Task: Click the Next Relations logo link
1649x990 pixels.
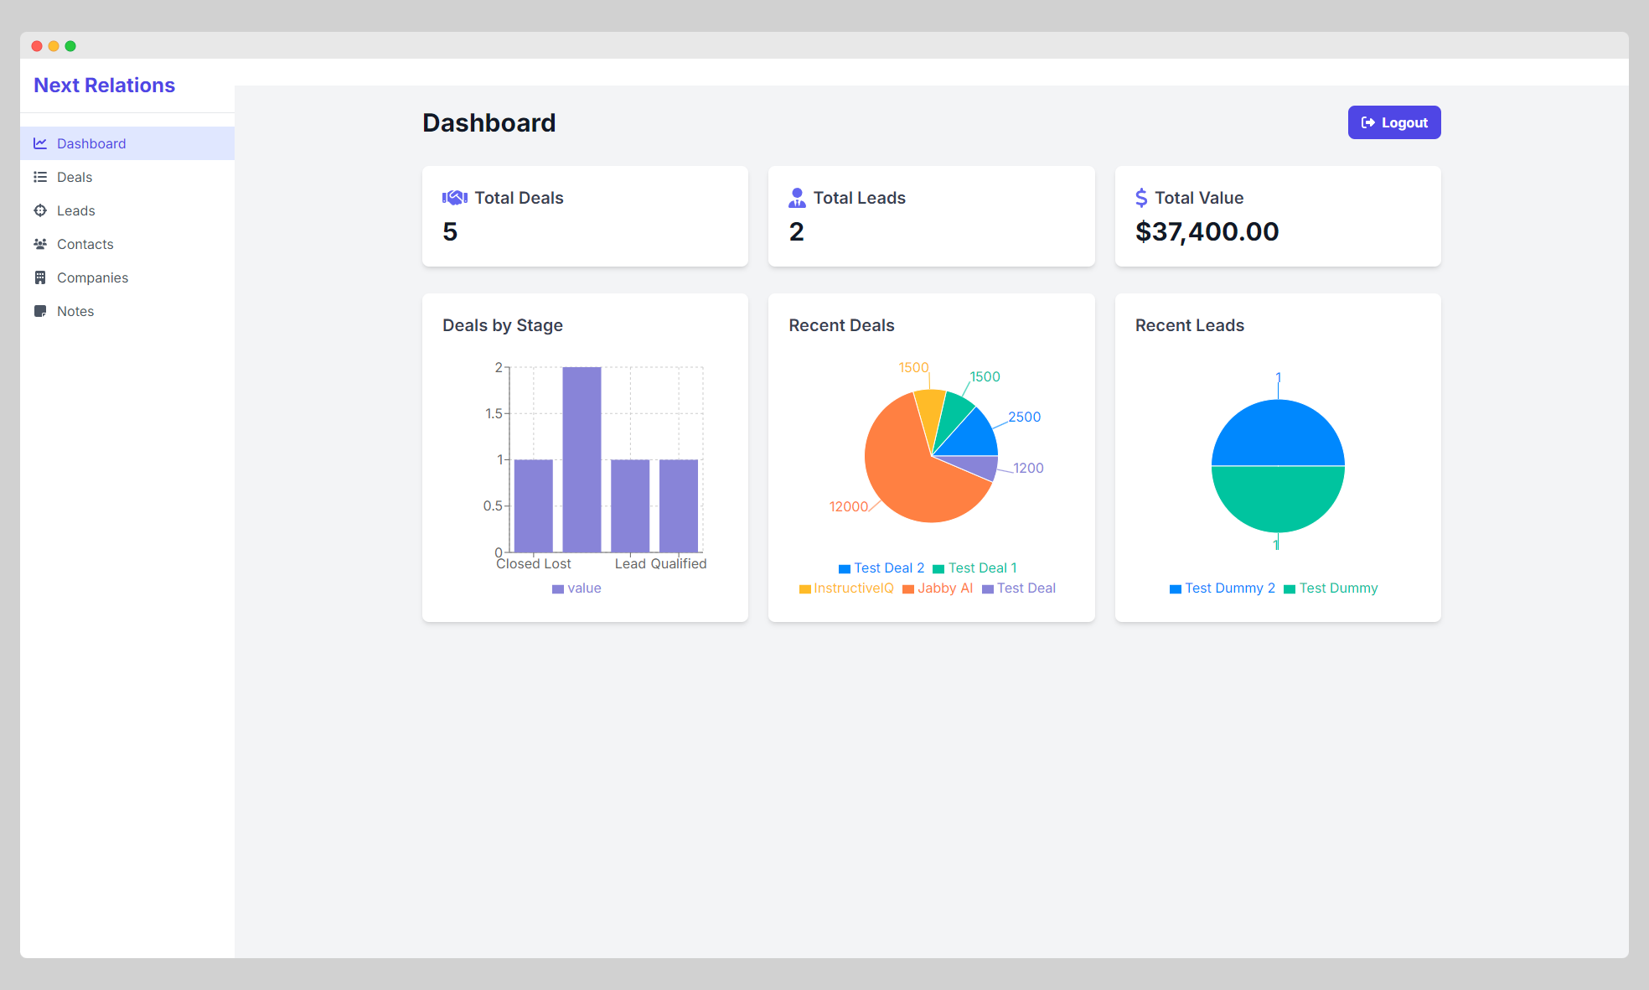Action: click(x=104, y=86)
